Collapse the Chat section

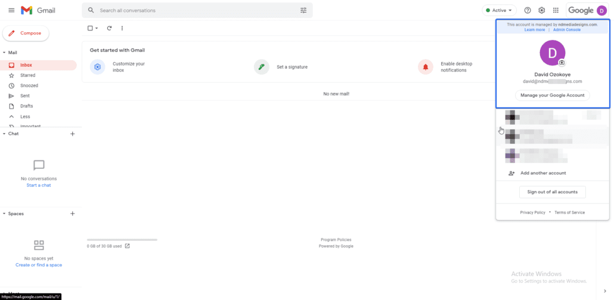pos(4,134)
